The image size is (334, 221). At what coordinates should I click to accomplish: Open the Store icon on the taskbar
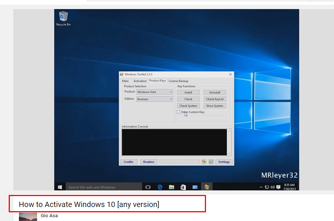point(183,187)
